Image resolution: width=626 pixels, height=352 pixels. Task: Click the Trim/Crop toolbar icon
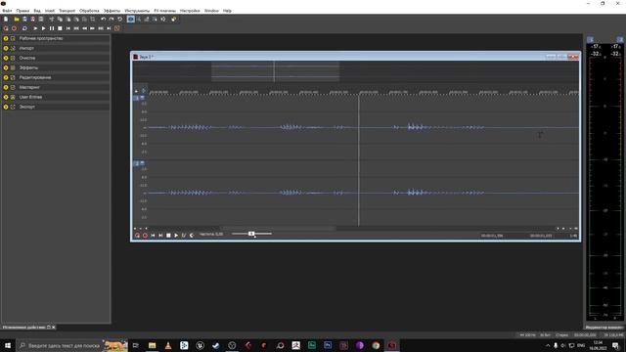(93, 20)
